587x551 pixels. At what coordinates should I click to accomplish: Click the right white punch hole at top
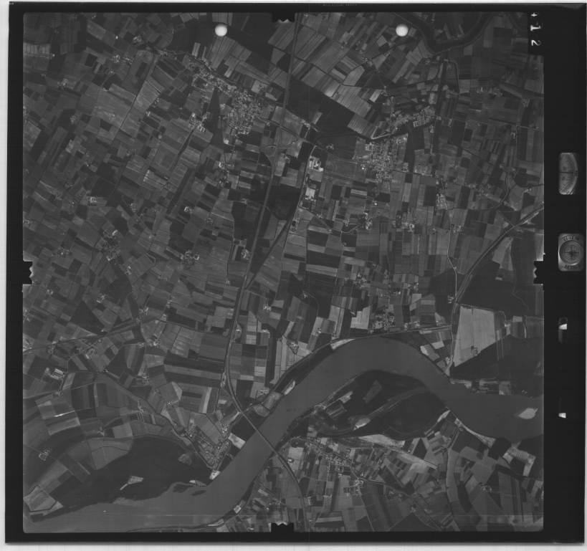pyautogui.click(x=402, y=30)
